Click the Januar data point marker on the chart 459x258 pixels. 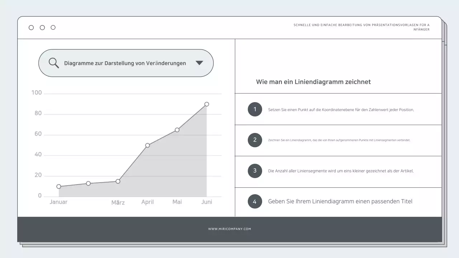58,186
